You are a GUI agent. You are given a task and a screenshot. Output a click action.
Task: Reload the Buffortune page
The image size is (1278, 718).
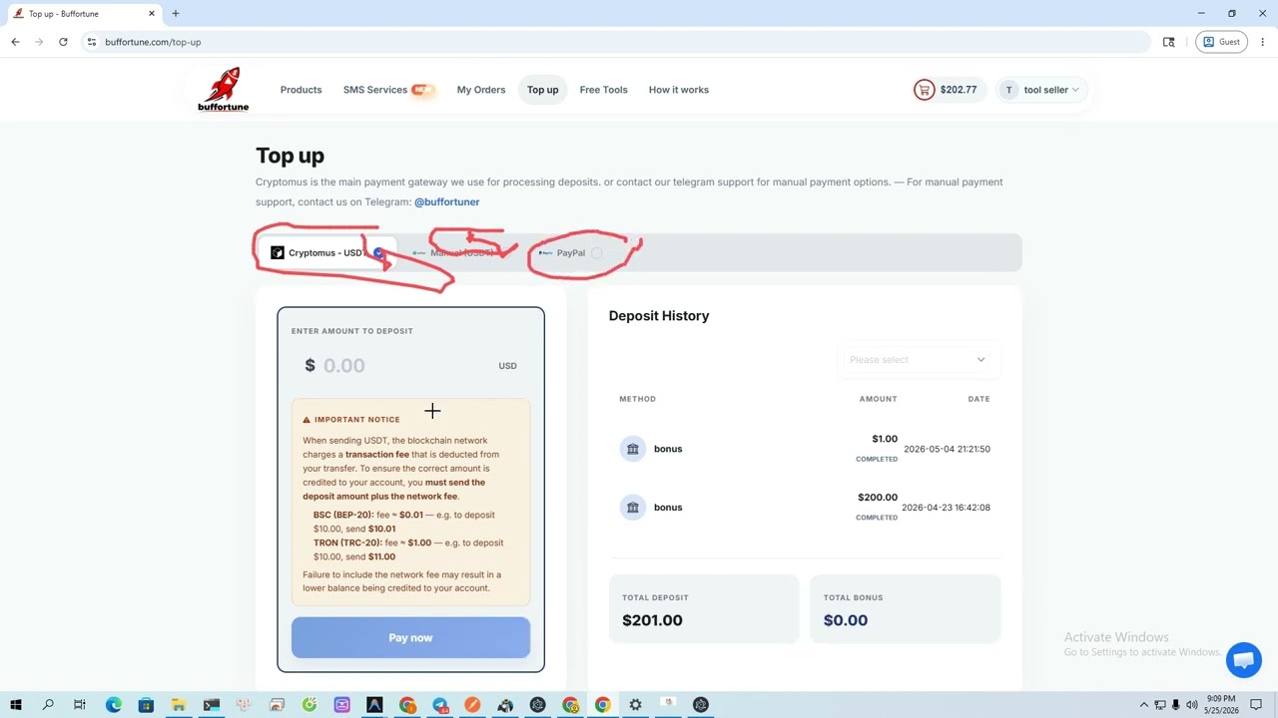pos(63,42)
